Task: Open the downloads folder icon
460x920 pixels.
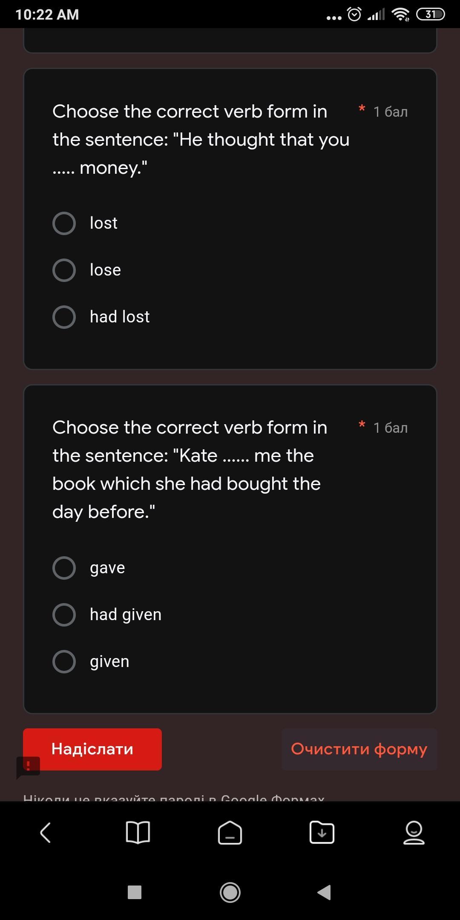Action: tap(322, 832)
